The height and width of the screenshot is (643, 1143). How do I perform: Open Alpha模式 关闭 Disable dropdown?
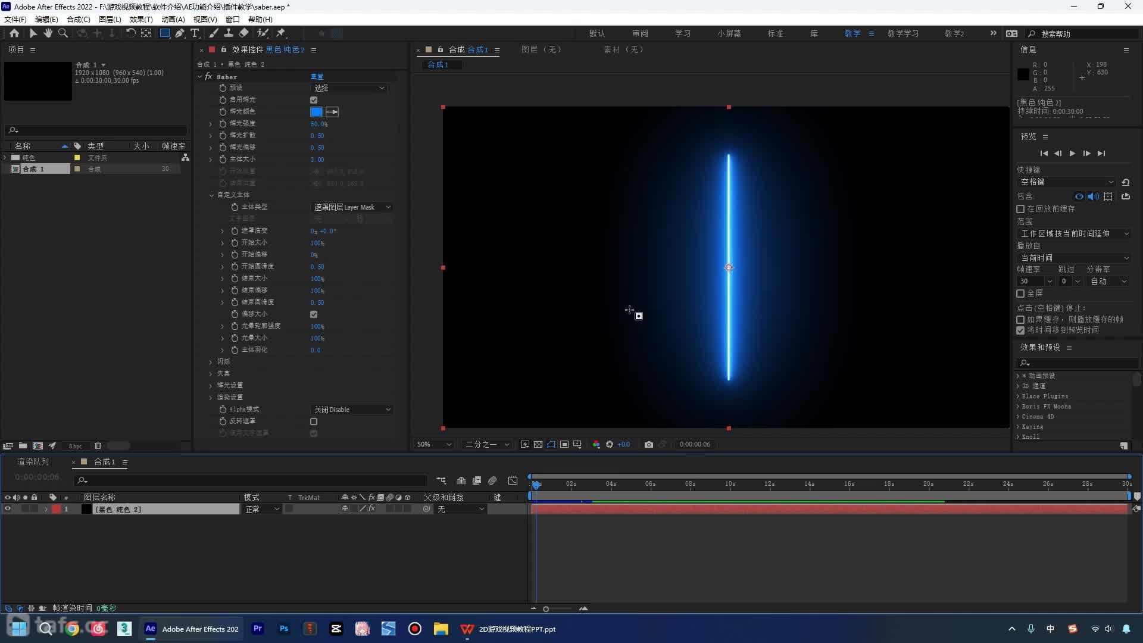tap(352, 410)
